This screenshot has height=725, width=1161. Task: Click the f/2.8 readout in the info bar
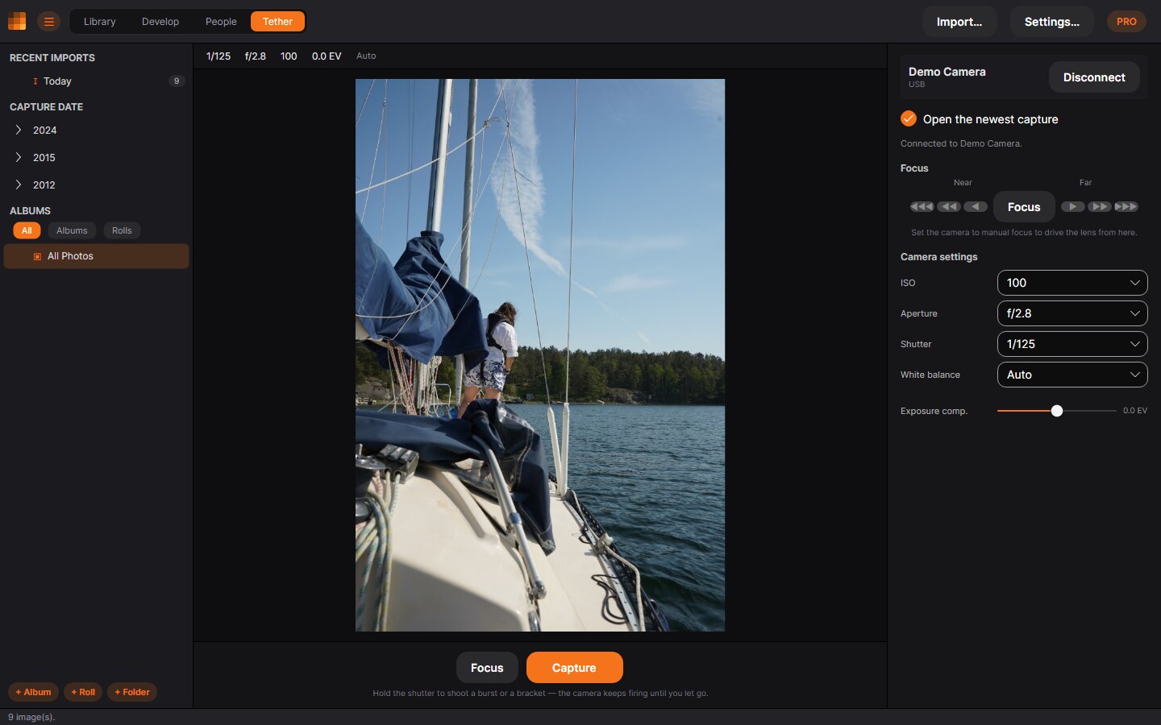tap(256, 56)
